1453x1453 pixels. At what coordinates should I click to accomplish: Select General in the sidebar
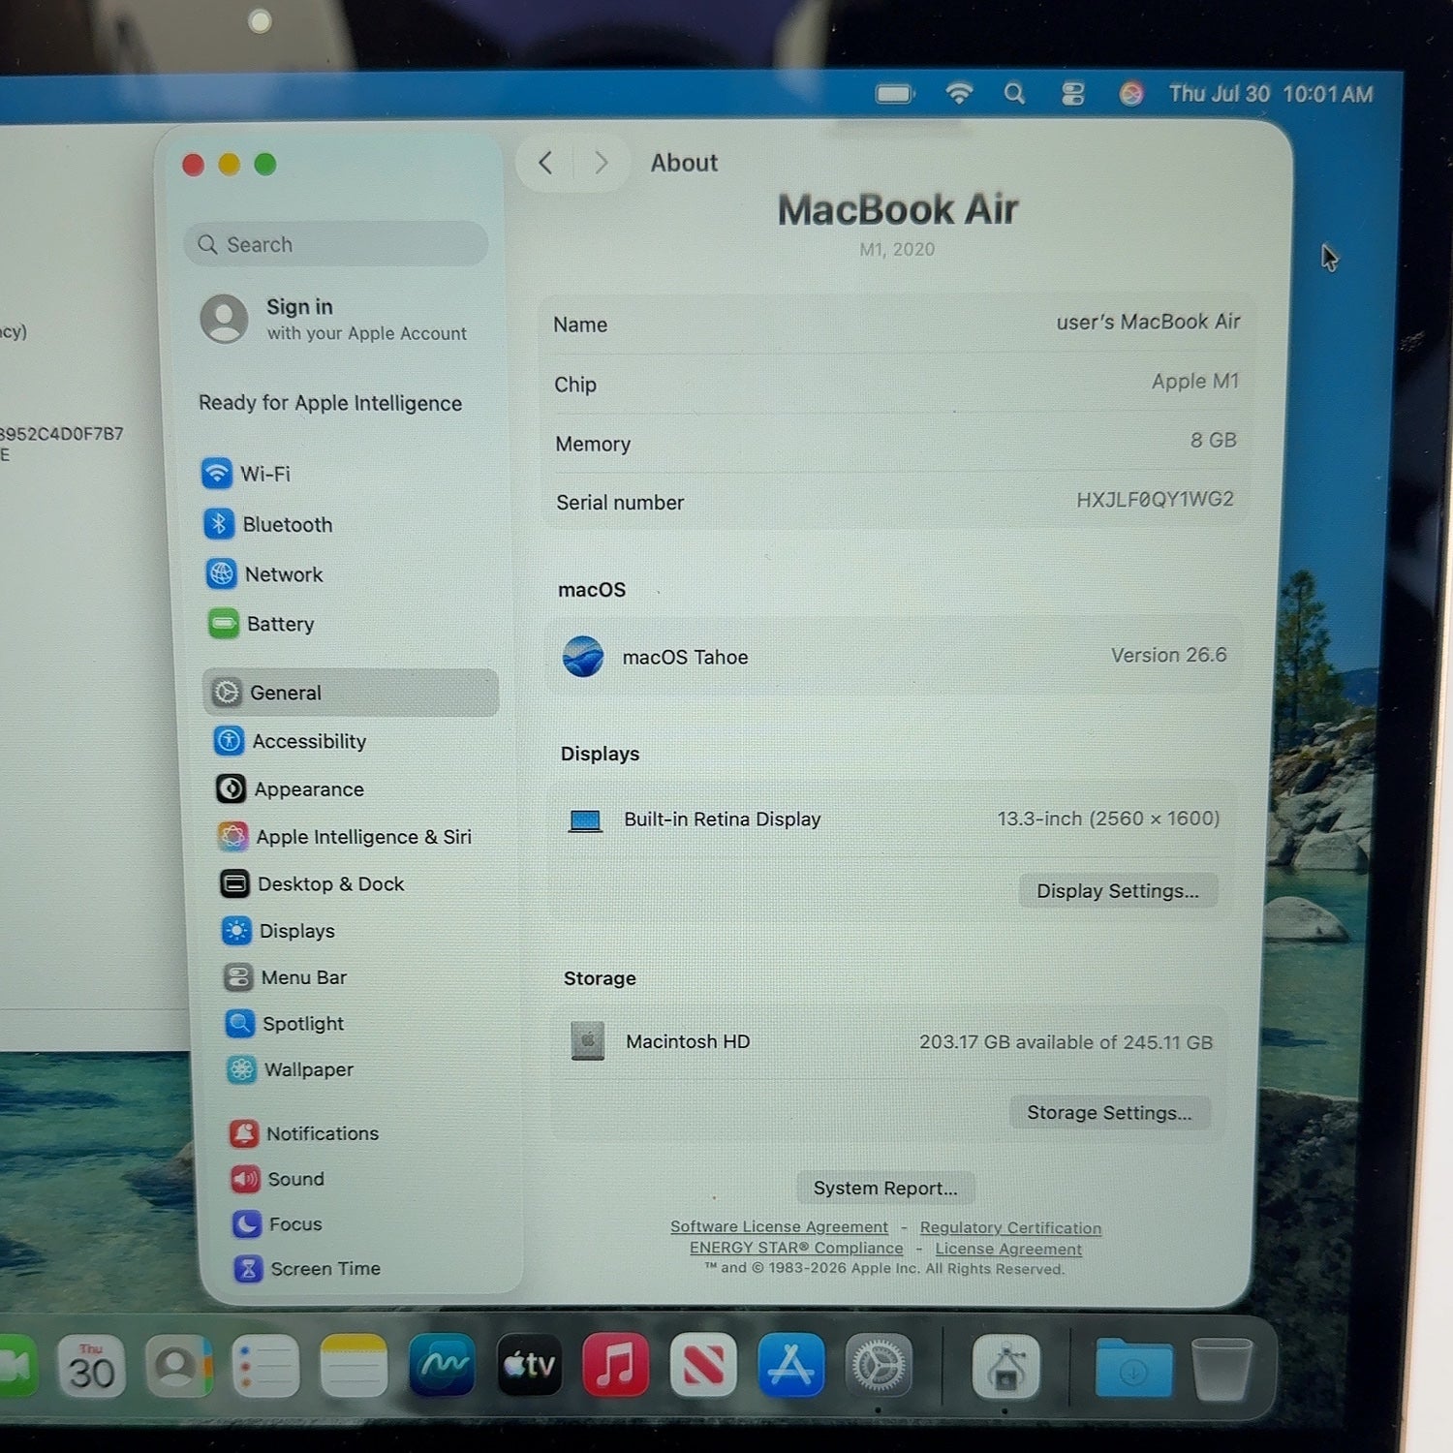351,693
